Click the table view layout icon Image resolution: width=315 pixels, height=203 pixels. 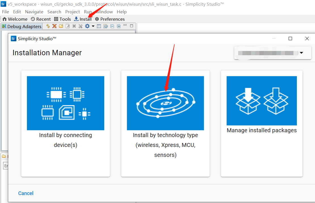coord(99,26)
